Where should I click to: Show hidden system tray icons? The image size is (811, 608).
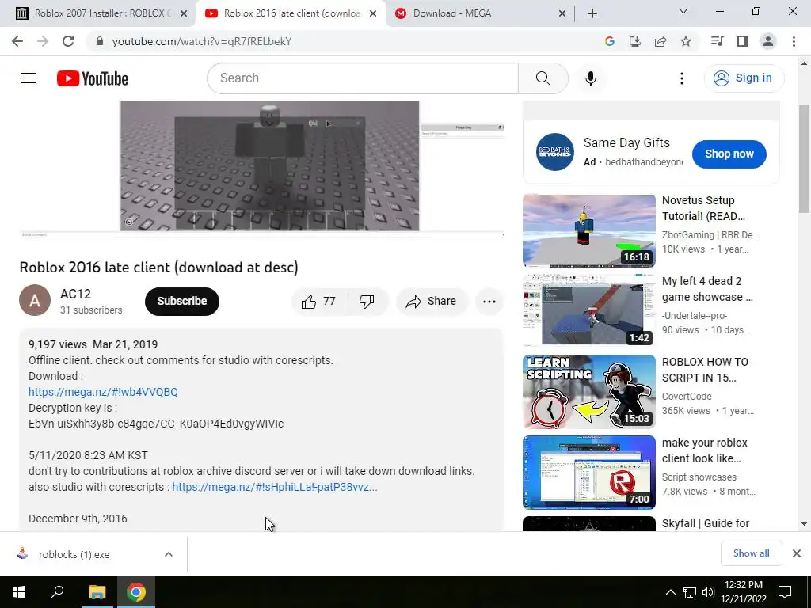[x=670, y=592]
